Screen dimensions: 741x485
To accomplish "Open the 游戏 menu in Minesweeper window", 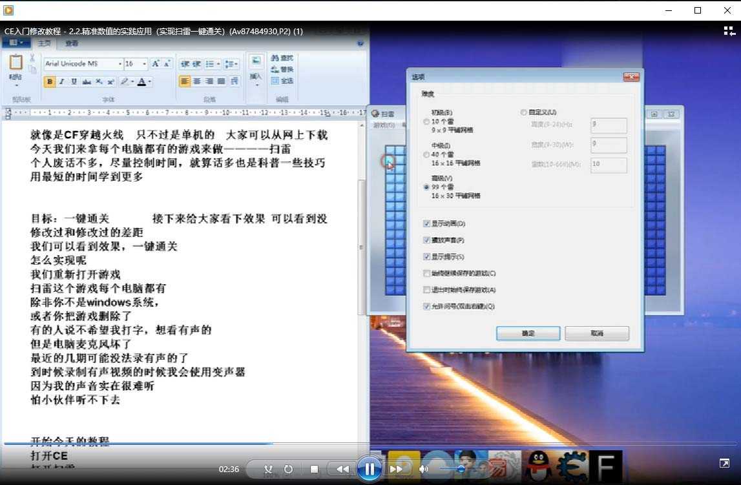I will click(384, 125).
